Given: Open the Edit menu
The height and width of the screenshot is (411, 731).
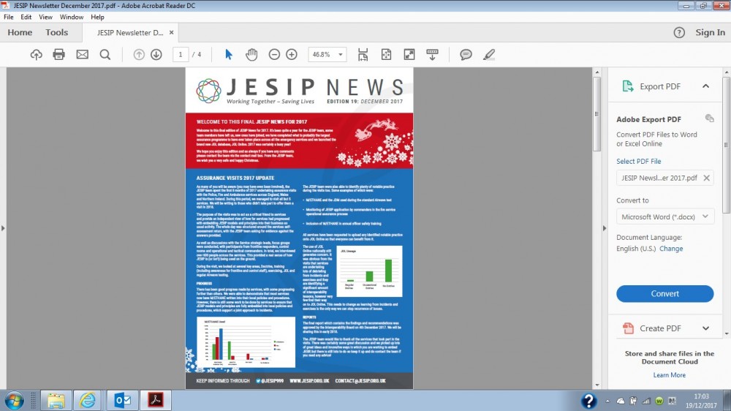Looking at the screenshot, I should pyautogui.click(x=26, y=18).
